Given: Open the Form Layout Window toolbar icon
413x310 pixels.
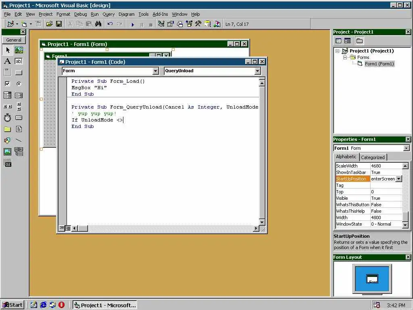Looking at the screenshot, I should [x=180, y=24].
